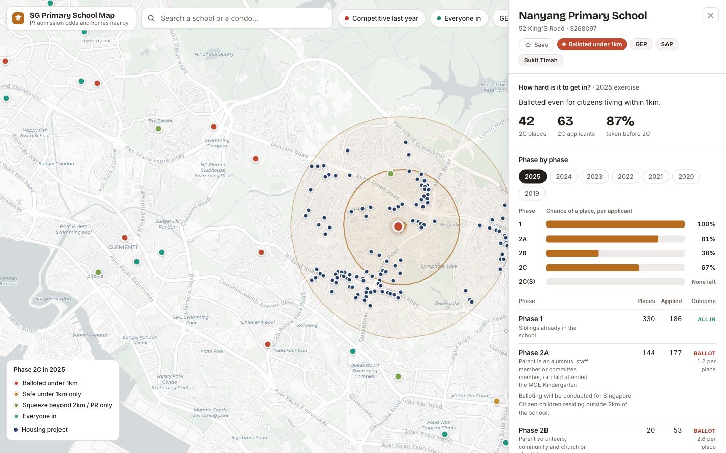This screenshot has height=453, width=726.
Task: Click the Search a school or condo field
Action: [x=237, y=18]
